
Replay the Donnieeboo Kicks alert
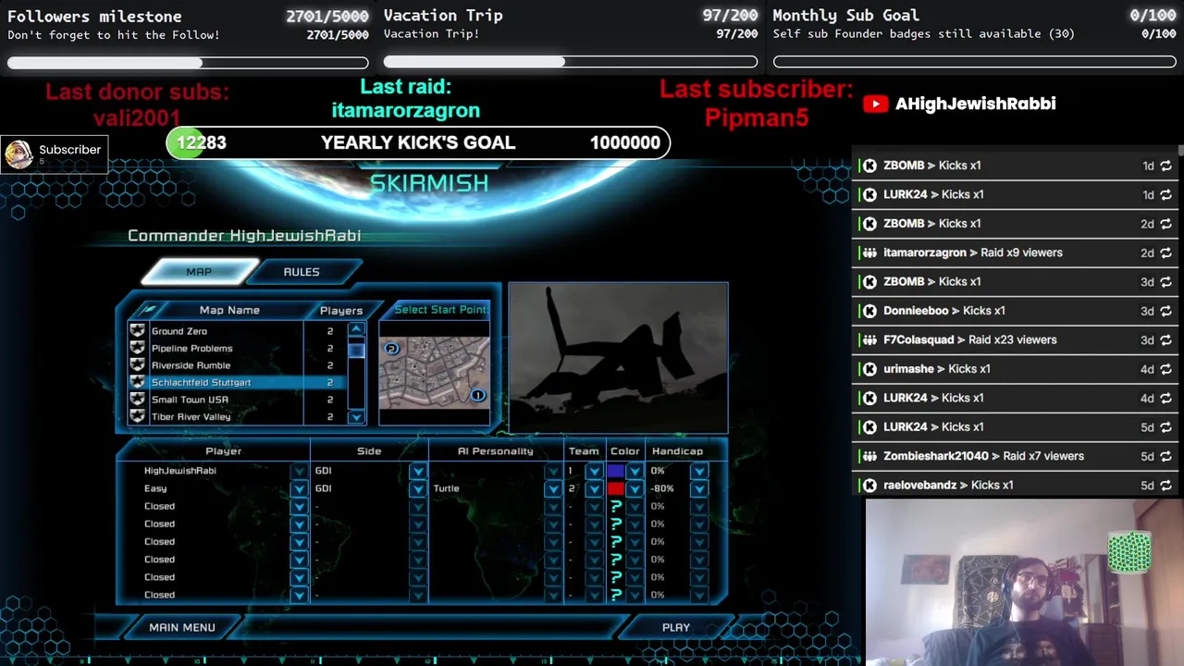(x=1165, y=311)
